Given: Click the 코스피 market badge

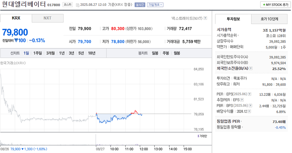Looking at the screenshot, I should [x=68, y=4].
